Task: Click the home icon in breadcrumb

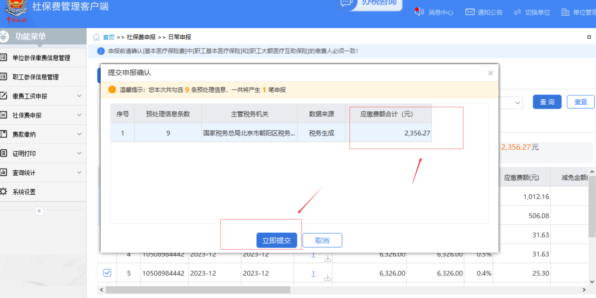Action: click(97, 37)
